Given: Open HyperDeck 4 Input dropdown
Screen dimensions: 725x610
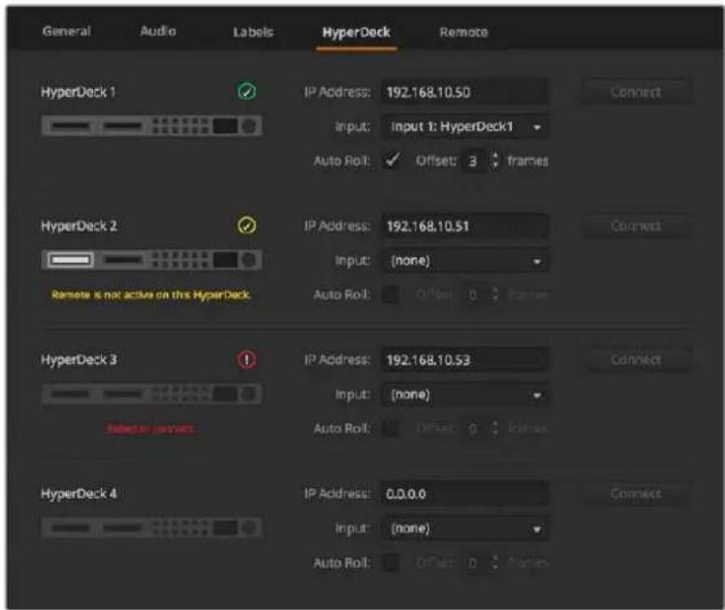Looking at the screenshot, I should tap(464, 529).
